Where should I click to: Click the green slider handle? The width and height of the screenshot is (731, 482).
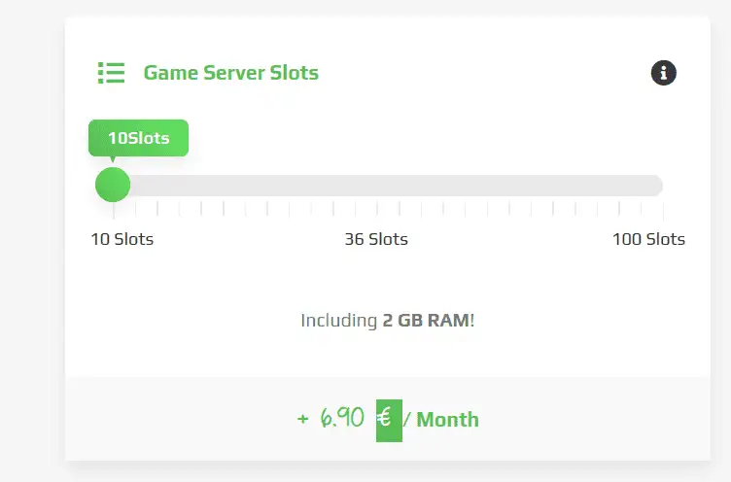(113, 185)
